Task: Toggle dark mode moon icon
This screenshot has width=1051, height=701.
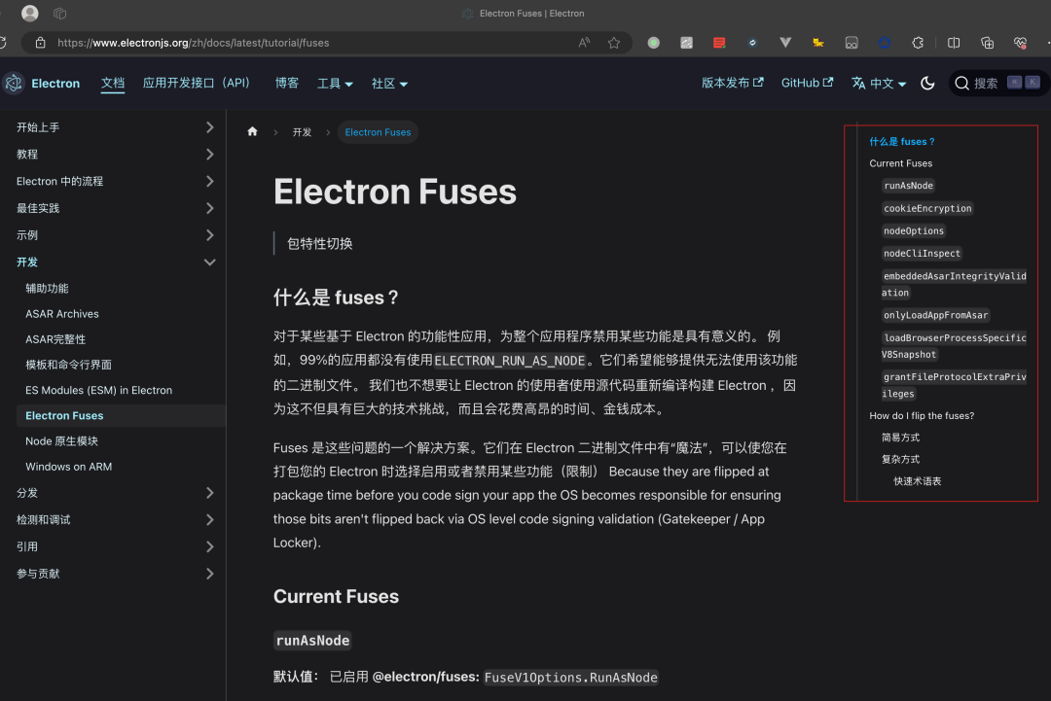Action: [x=927, y=83]
